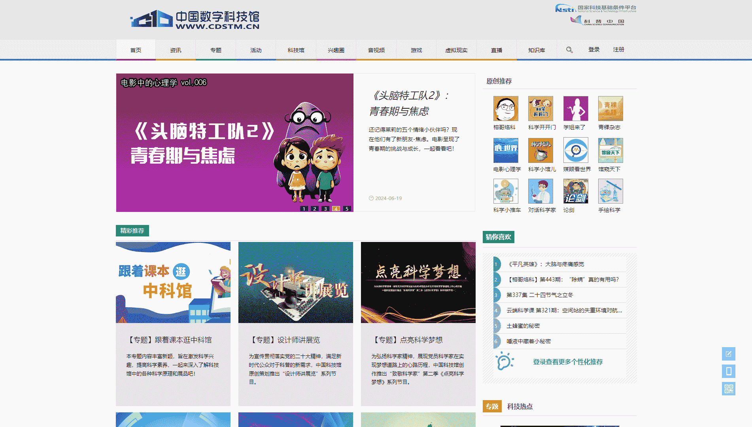
Task: Click the floating edit/feedback icon
Action: [729, 354]
